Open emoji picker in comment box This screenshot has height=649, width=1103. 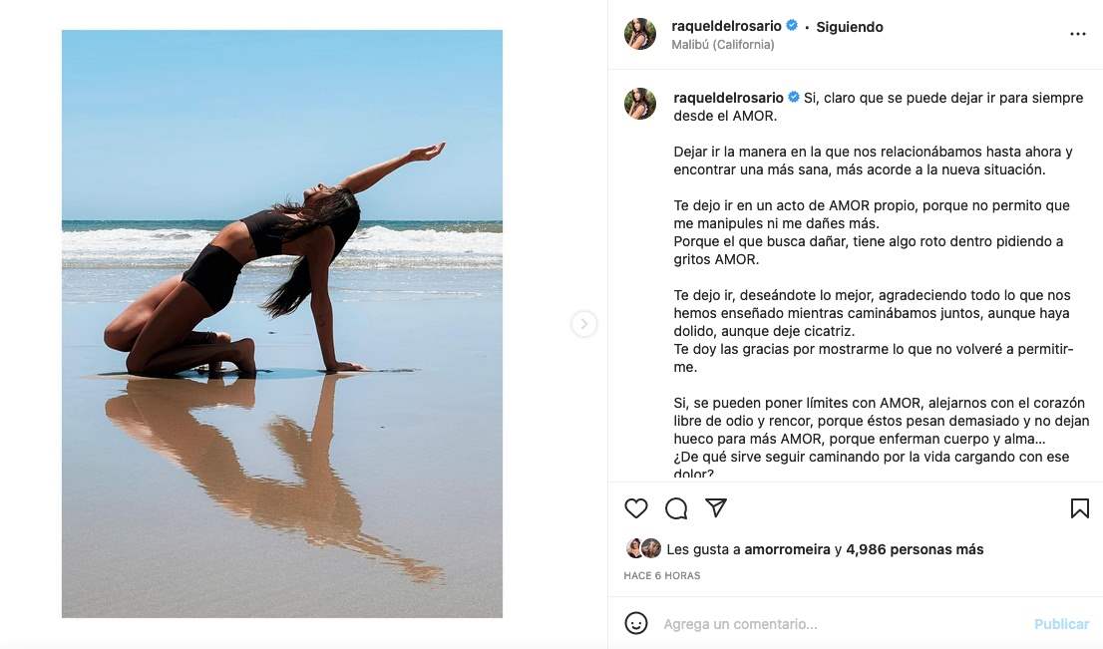(636, 623)
